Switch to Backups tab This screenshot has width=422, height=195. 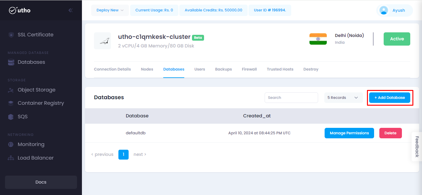[x=224, y=69]
